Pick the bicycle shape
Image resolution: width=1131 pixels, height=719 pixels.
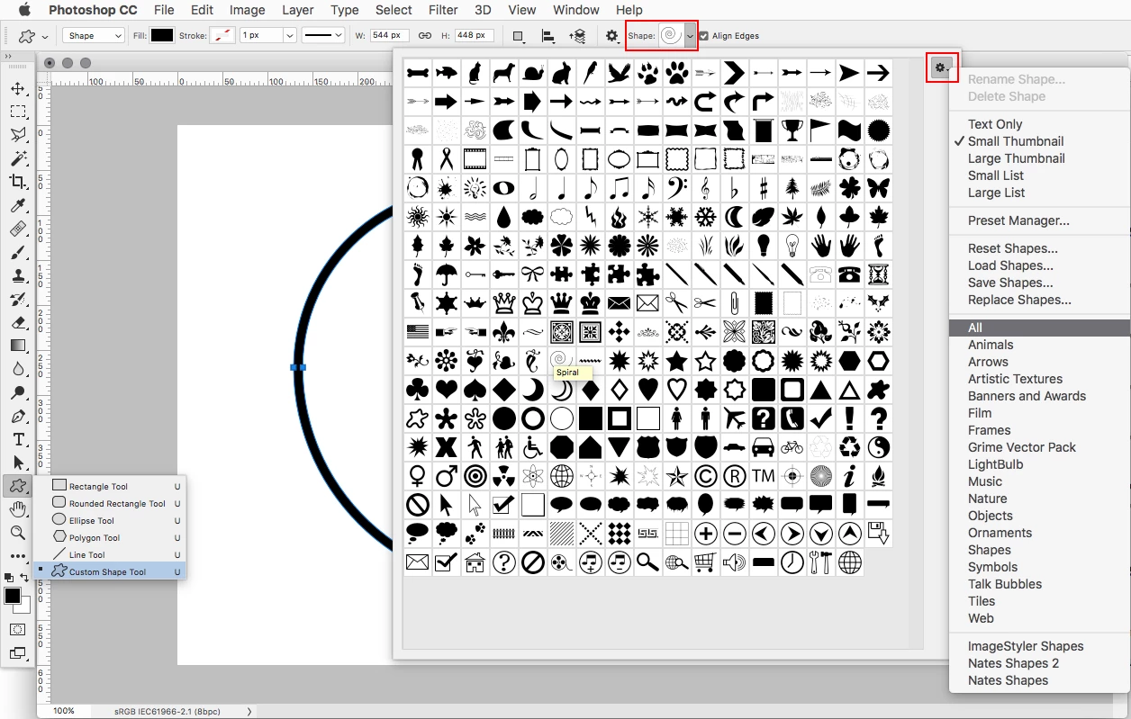coord(792,447)
